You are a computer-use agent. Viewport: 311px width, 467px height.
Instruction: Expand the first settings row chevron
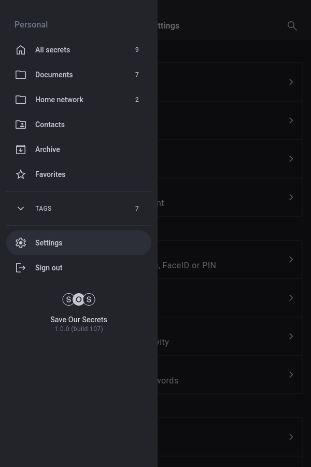(x=291, y=82)
